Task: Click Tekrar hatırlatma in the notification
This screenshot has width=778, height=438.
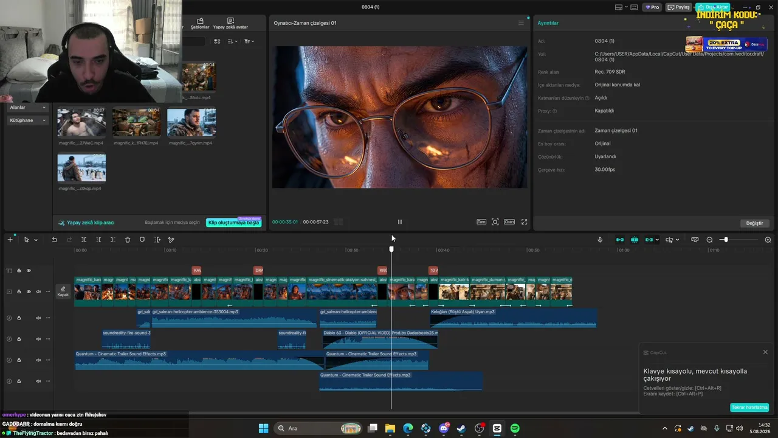Action: (749, 407)
